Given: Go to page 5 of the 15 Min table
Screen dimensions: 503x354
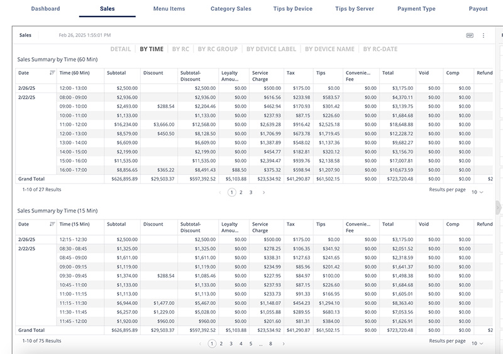Looking at the screenshot, I should [x=251, y=344].
